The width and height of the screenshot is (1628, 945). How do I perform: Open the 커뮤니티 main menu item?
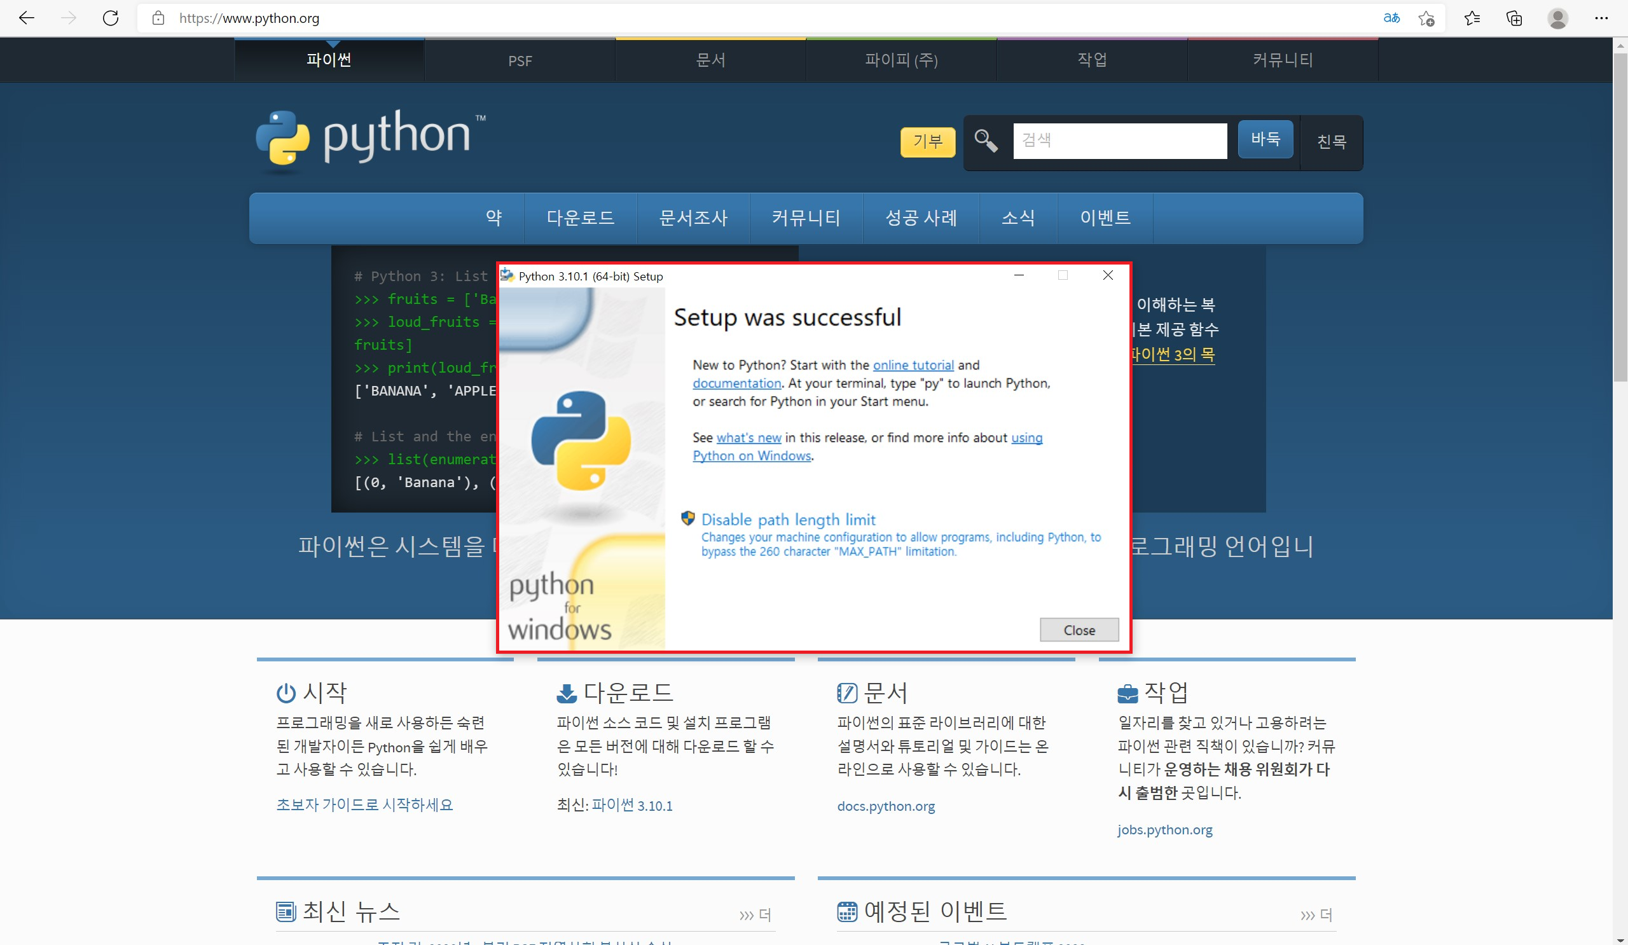pos(806,218)
